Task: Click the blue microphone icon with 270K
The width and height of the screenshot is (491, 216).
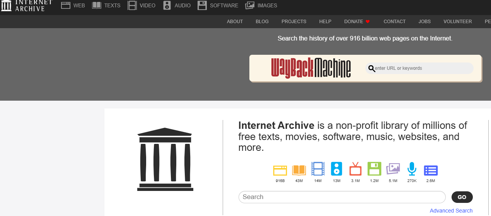Action: (412, 169)
